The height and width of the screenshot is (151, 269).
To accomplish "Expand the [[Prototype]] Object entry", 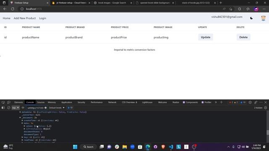I will point(24,129).
